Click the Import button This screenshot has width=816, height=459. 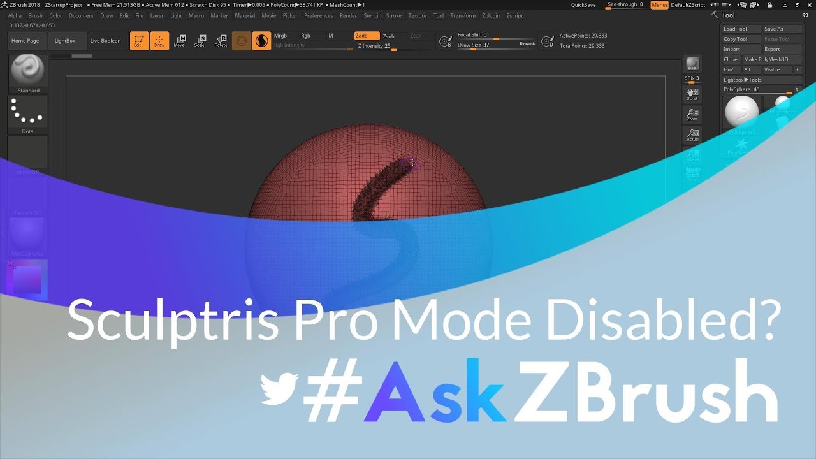742,49
